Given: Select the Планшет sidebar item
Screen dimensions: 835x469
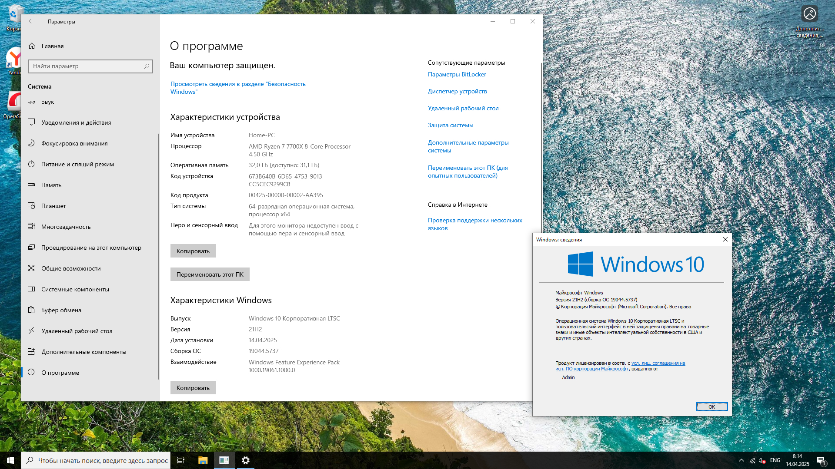Looking at the screenshot, I should point(53,206).
